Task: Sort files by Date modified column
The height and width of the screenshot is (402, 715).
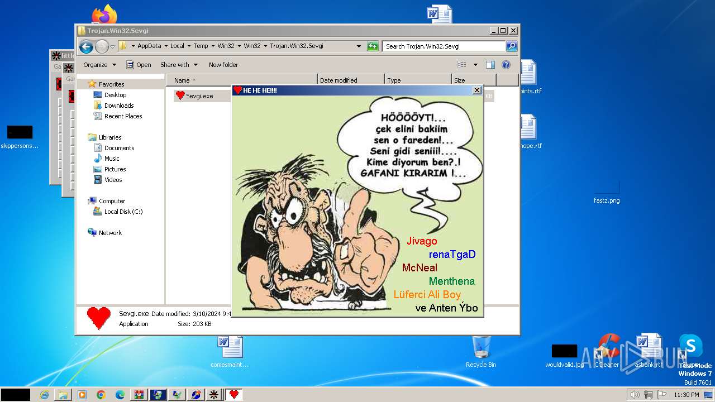Action: coord(351,80)
